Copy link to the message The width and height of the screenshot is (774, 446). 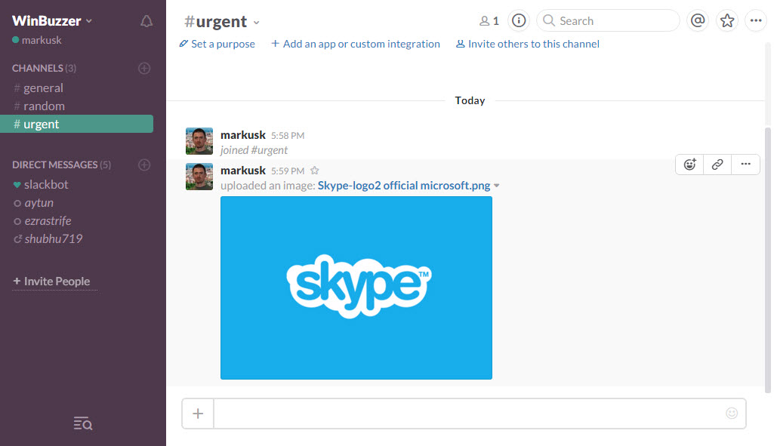pyautogui.click(x=717, y=165)
